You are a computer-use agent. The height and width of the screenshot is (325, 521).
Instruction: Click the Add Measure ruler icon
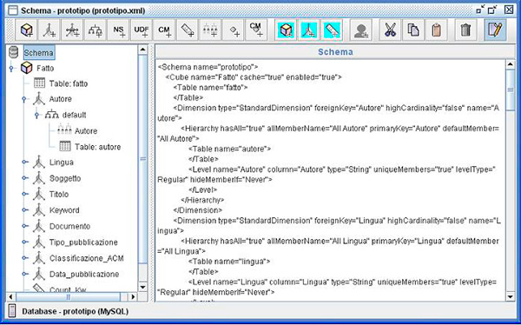(188, 30)
